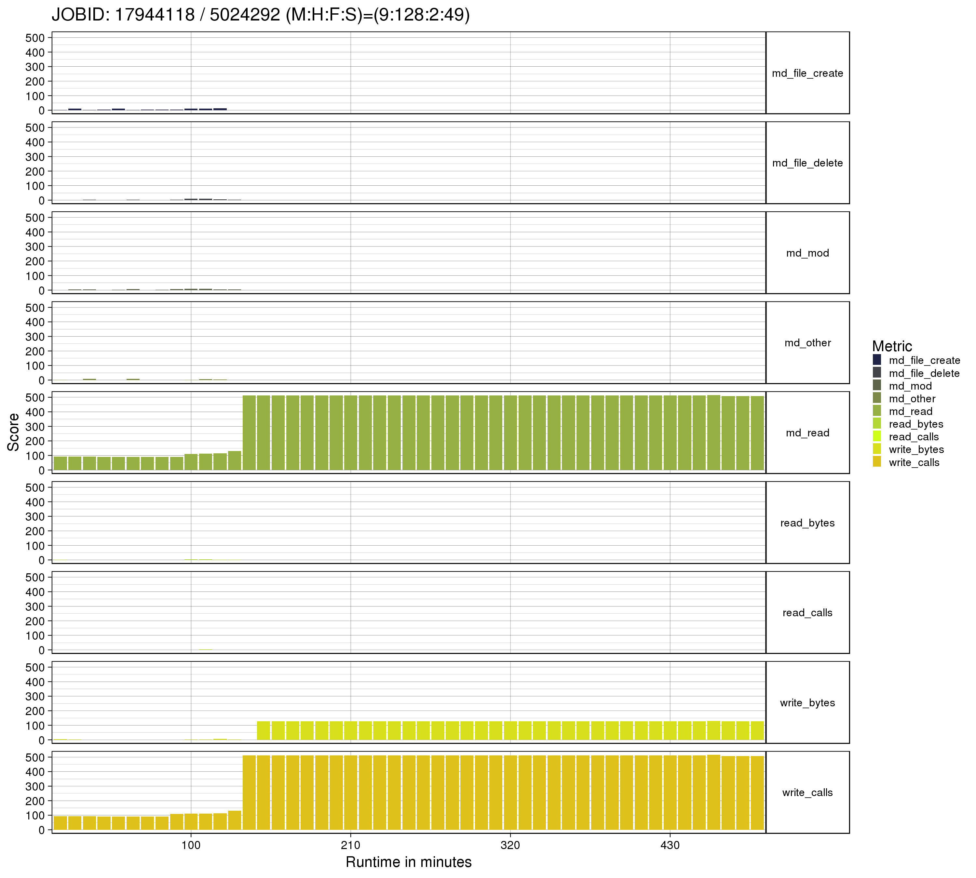The height and width of the screenshot is (878, 976).
Task: Click the 500 y-tick of md_file_create panel
Action: [x=35, y=38]
